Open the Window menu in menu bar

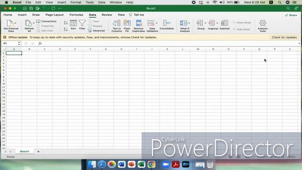pyautogui.click(x=116, y=2)
